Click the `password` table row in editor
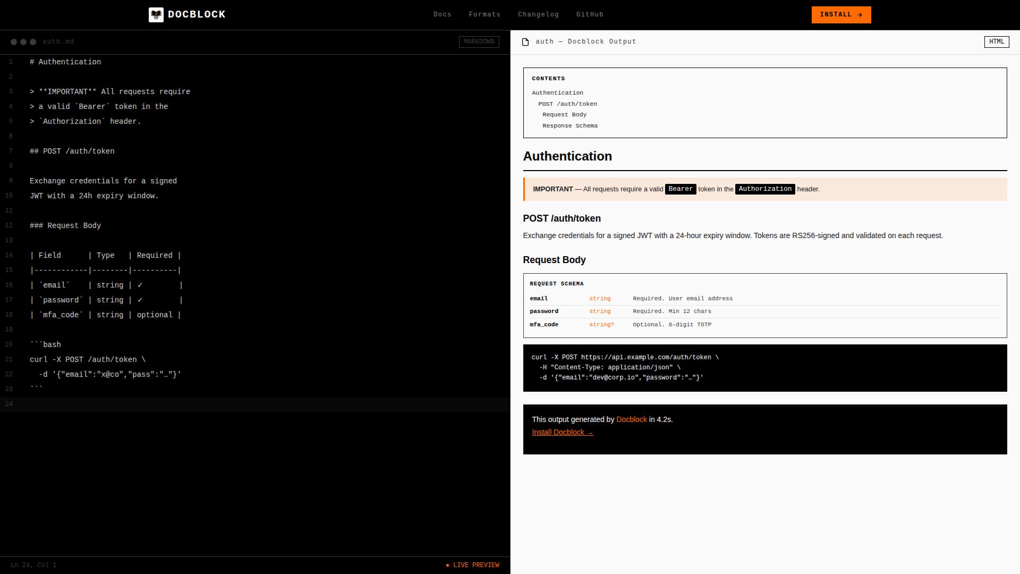The width and height of the screenshot is (1020, 574). 106,300
